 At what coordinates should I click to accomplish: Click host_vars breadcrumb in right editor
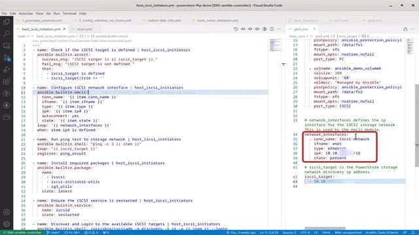pos(297,36)
